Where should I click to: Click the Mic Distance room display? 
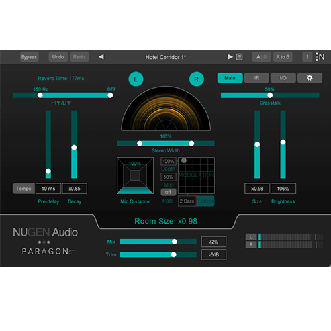coord(135,175)
